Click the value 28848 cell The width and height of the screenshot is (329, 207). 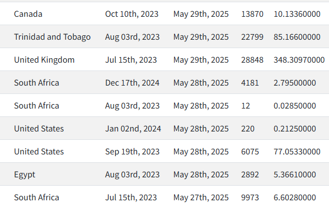(x=252, y=60)
